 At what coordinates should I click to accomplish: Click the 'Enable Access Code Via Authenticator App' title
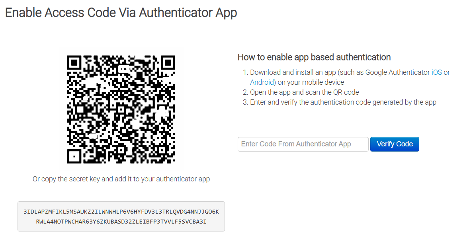tap(121, 13)
